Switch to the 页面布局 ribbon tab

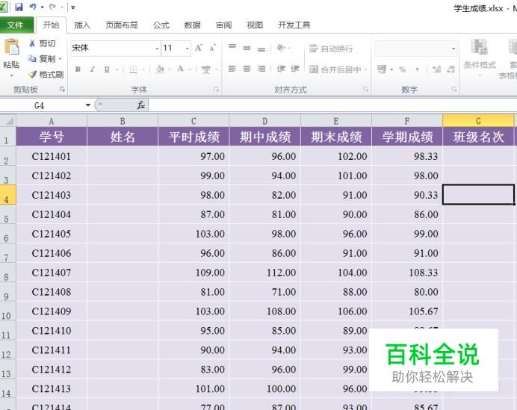click(121, 25)
